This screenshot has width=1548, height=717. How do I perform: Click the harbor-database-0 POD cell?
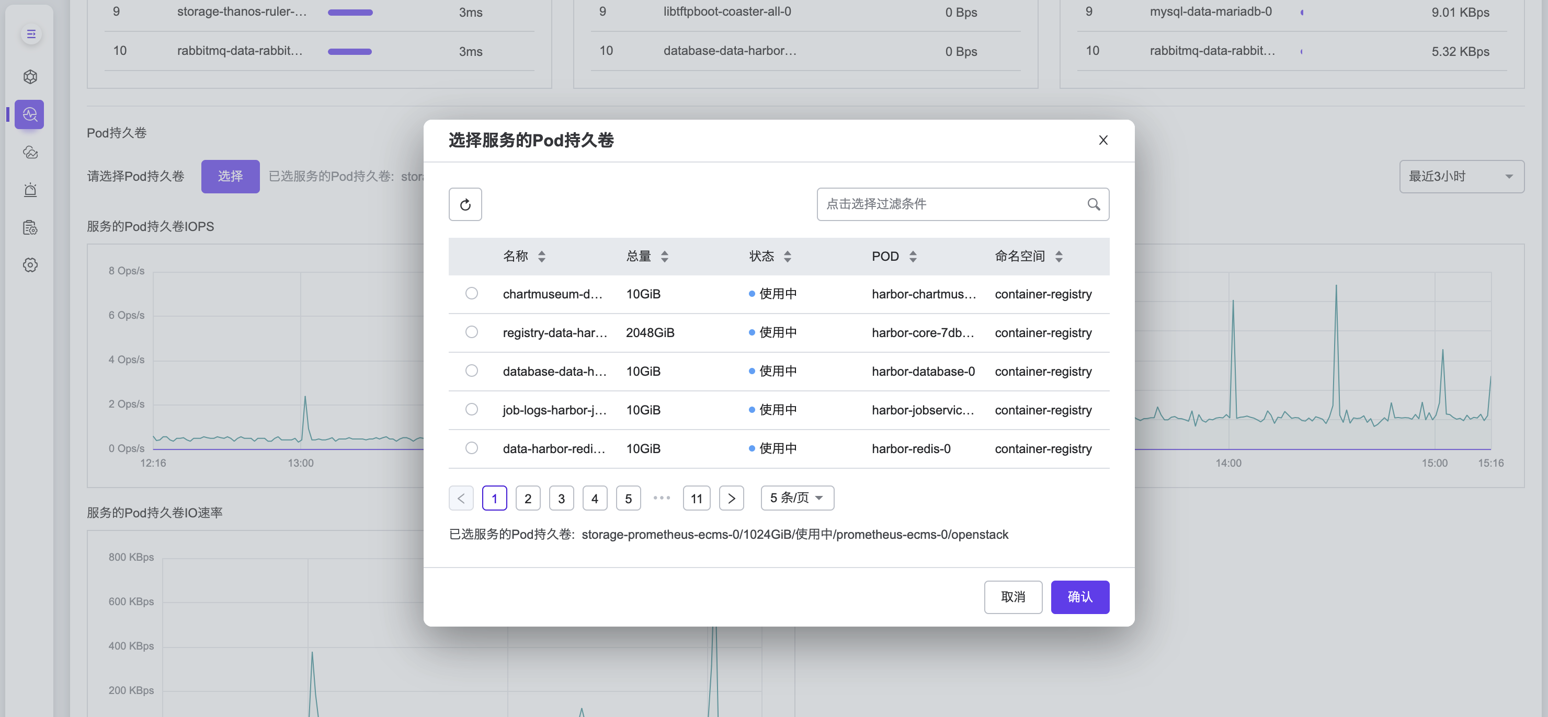923,372
